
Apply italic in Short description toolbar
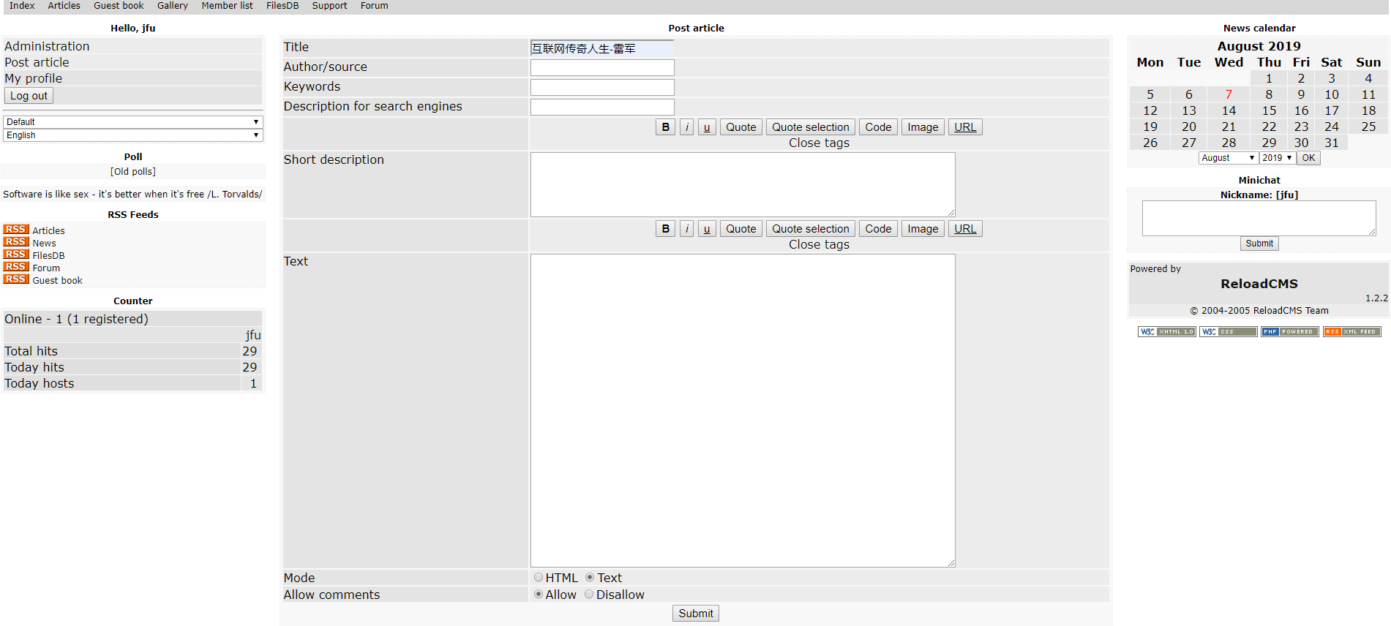pos(686,127)
